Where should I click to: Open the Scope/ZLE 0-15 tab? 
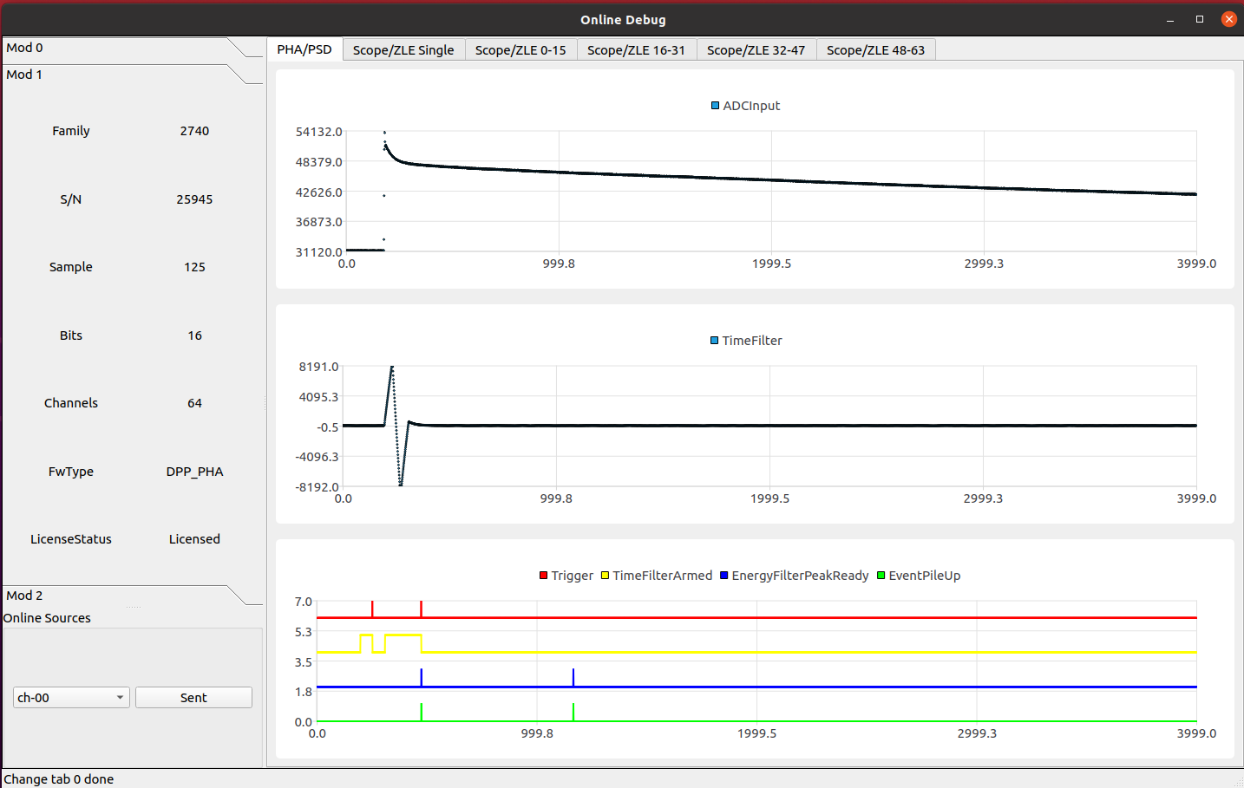pyautogui.click(x=521, y=50)
